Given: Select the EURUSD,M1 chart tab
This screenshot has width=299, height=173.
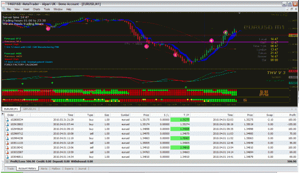Looking at the screenshot, I should 11,109.
